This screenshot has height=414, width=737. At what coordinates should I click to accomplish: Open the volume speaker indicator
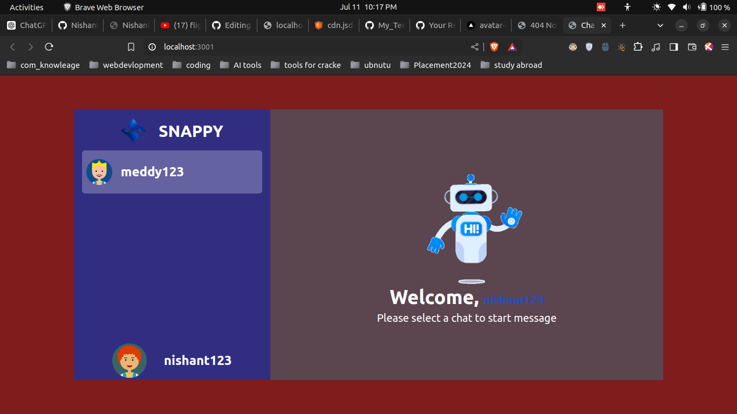(686, 7)
